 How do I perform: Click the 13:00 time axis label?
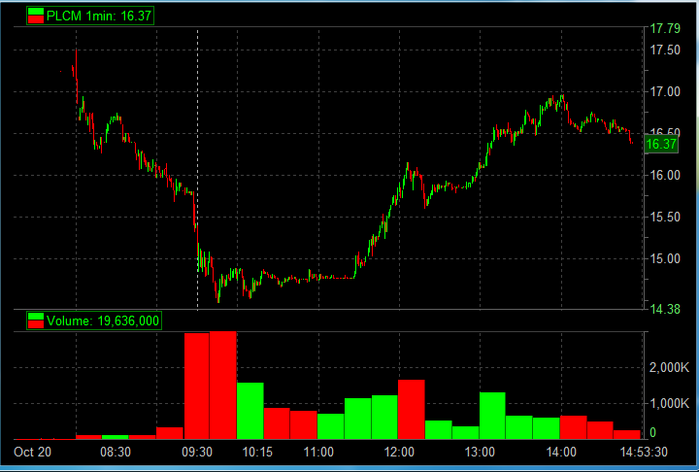tap(480, 452)
